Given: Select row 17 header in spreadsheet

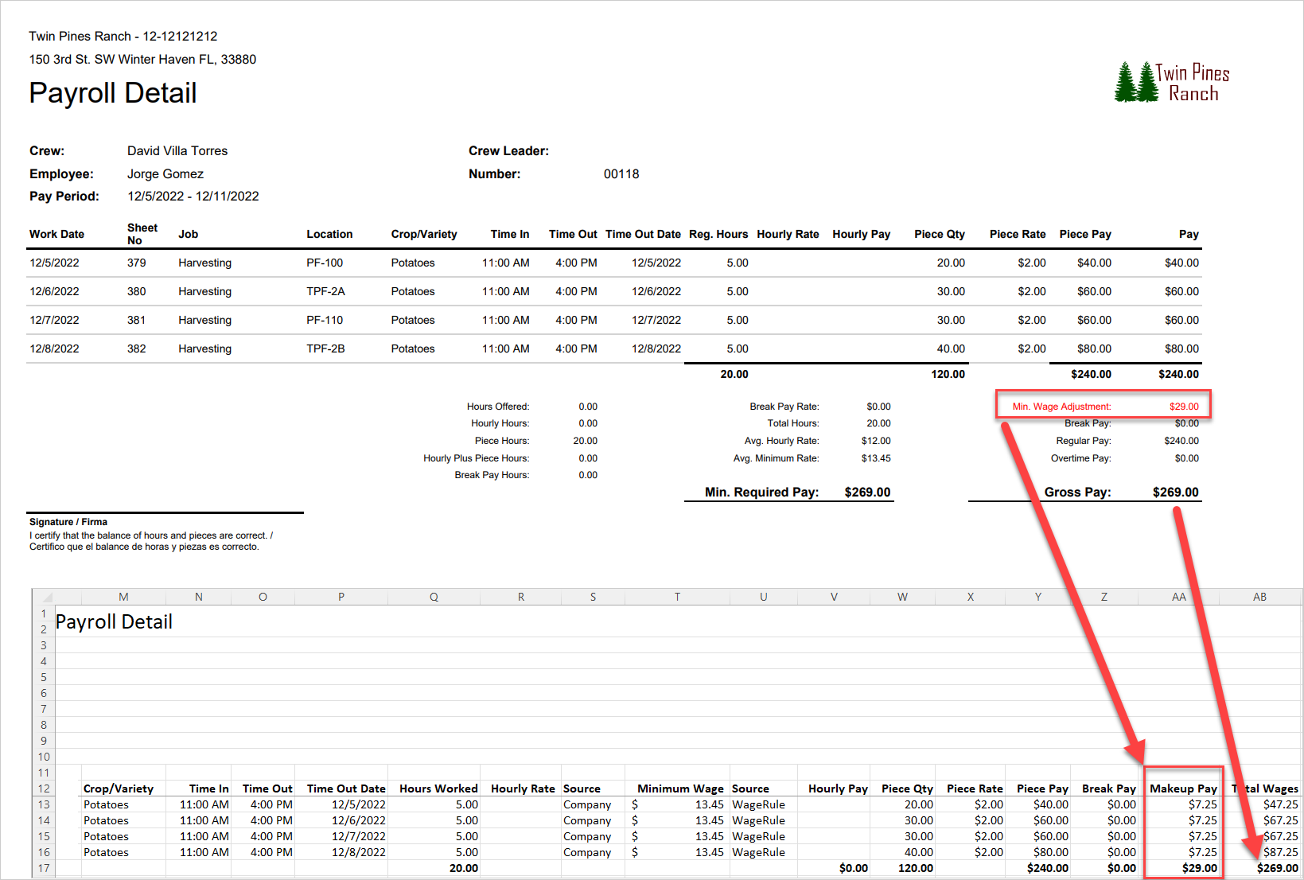Looking at the screenshot, I should (x=44, y=868).
